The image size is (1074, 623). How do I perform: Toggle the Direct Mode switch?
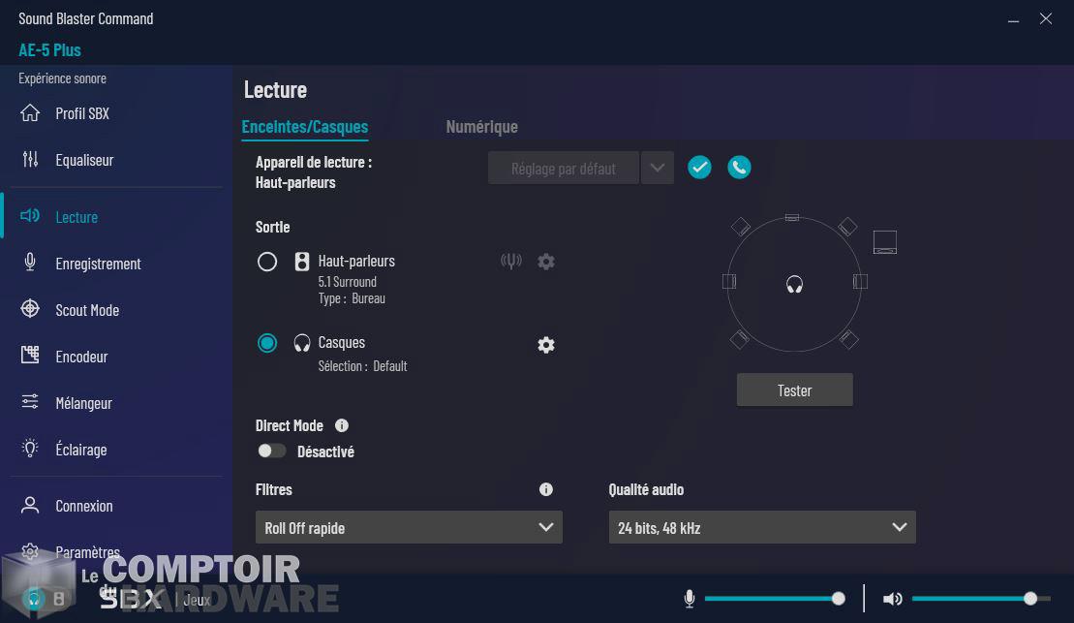click(271, 451)
